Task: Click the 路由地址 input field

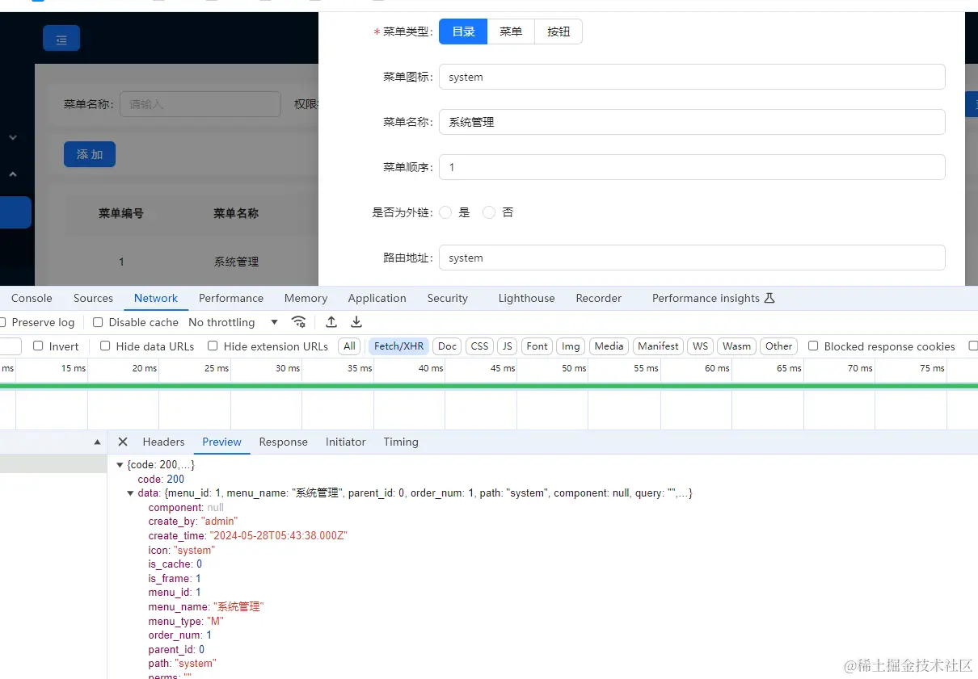Action: (692, 258)
